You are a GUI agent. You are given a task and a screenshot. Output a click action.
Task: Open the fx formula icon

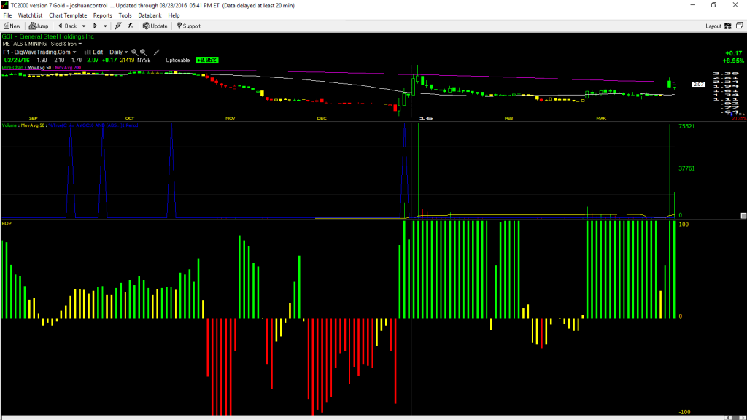pos(131,26)
